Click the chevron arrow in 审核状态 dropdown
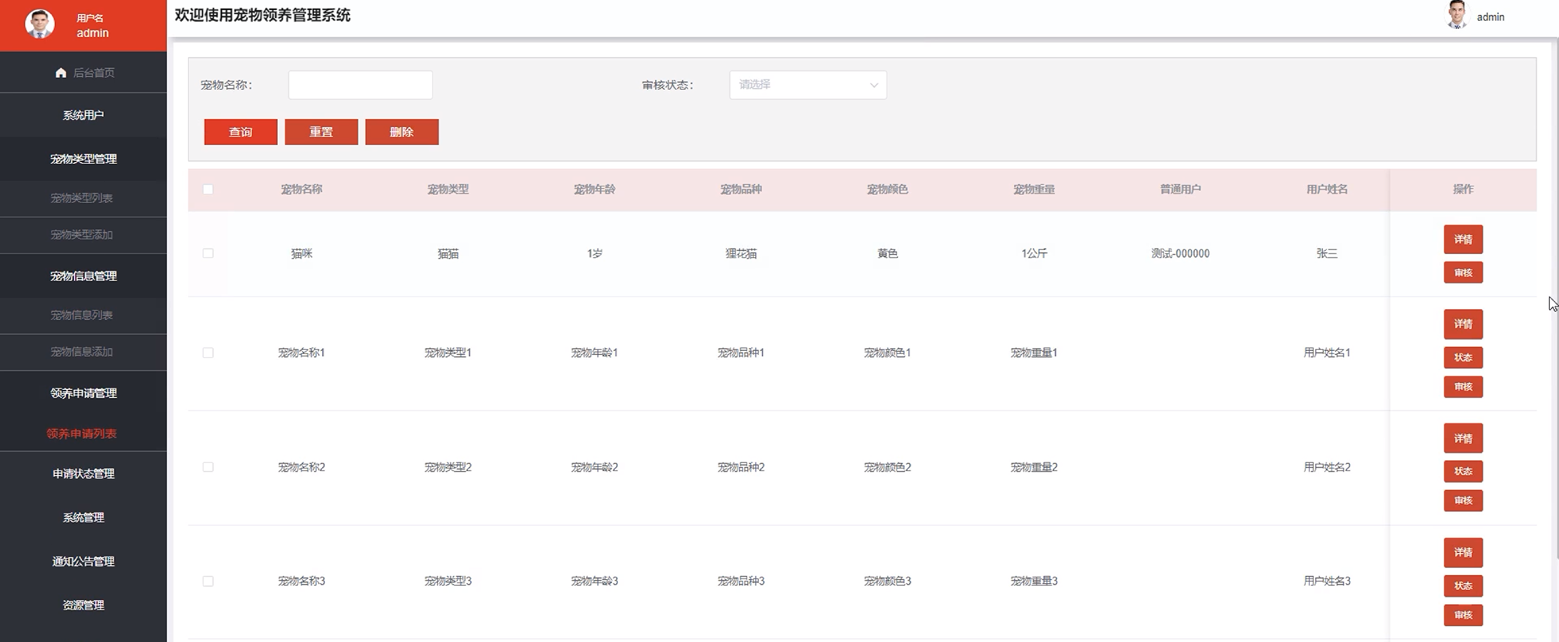Viewport: 1559px width, 642px height. (873, 85)
